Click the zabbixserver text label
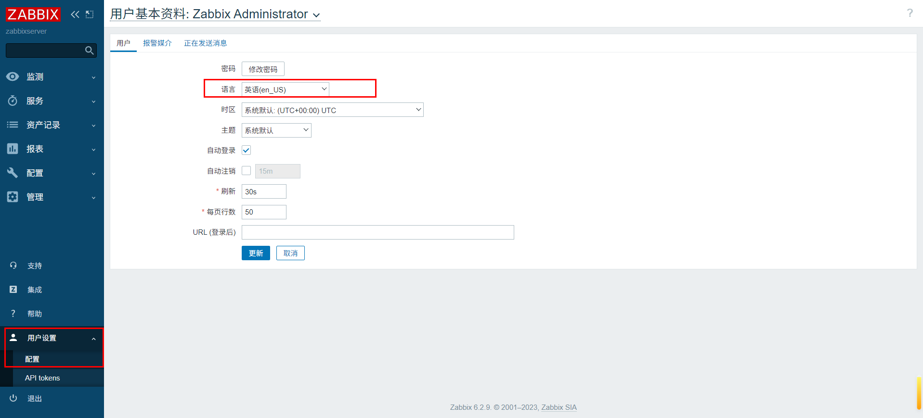Viewport: 923px width, 418px height. tap(26, 31)
